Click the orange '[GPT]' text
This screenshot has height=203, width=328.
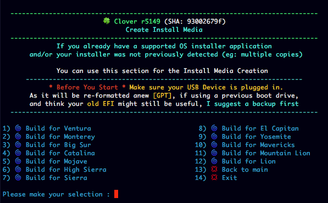[162, 95]
